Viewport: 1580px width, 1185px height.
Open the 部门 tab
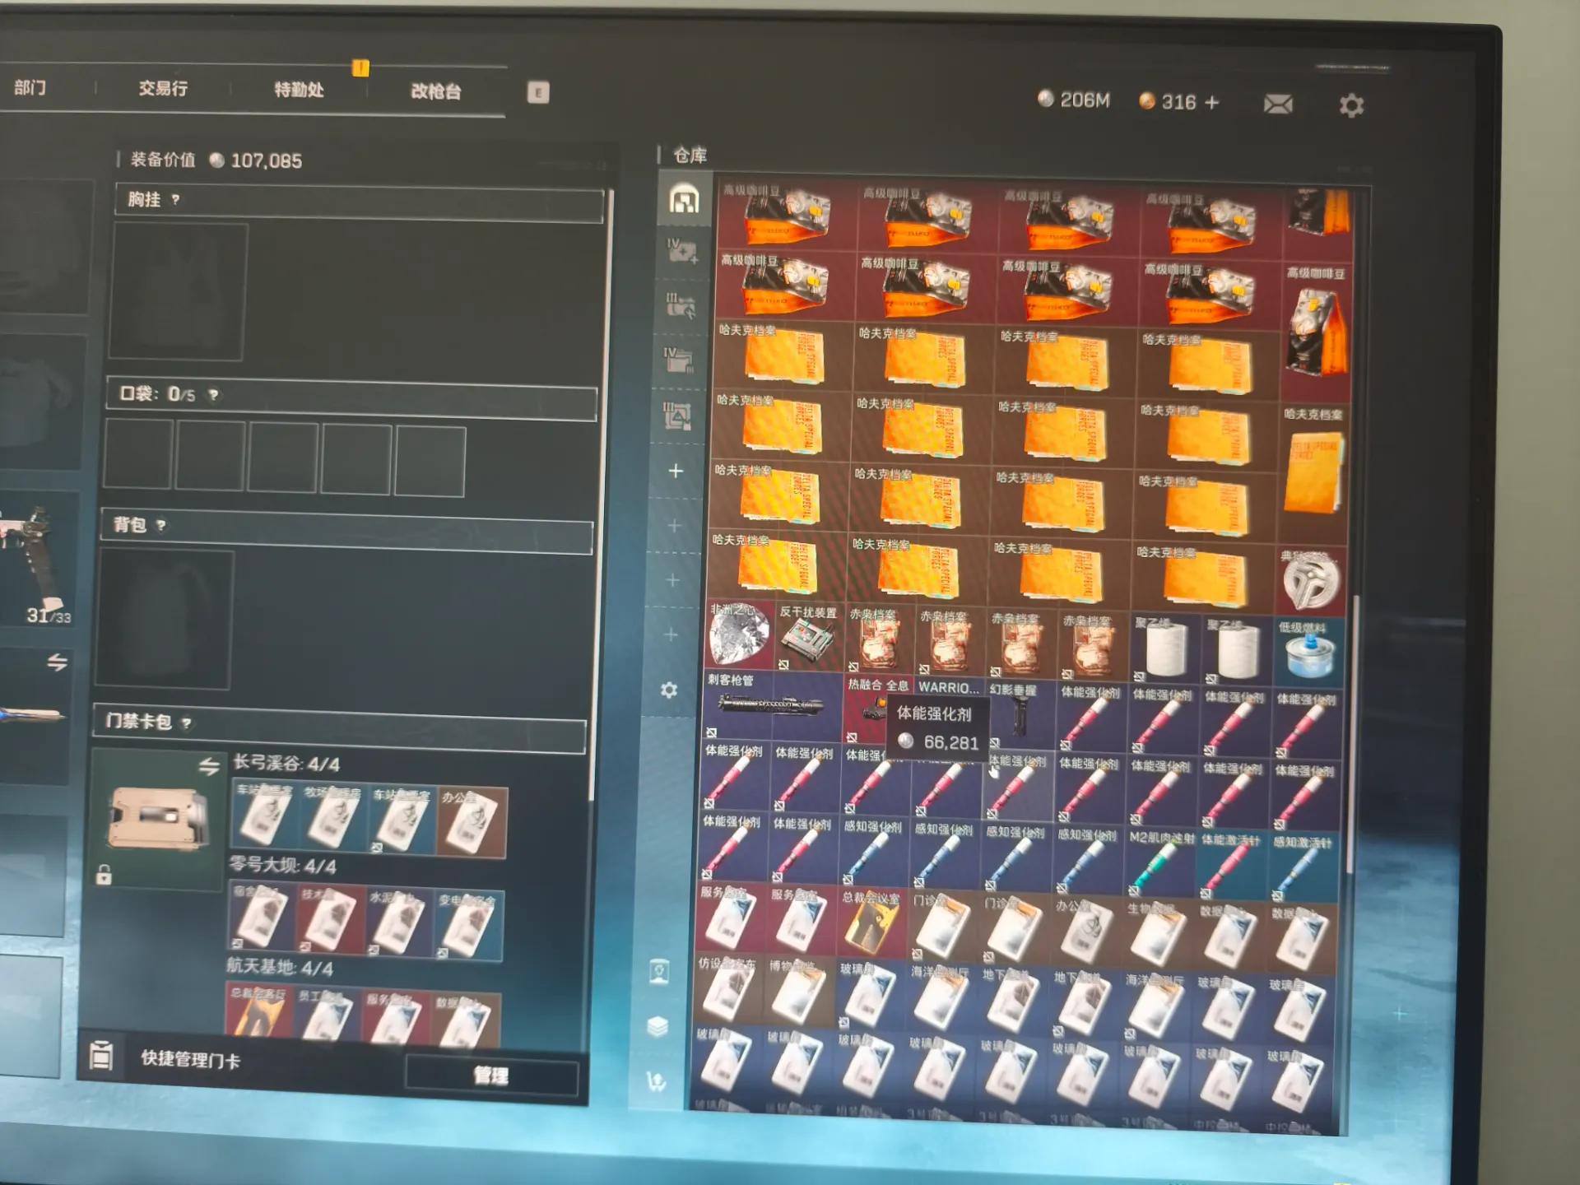coord(30,87)
